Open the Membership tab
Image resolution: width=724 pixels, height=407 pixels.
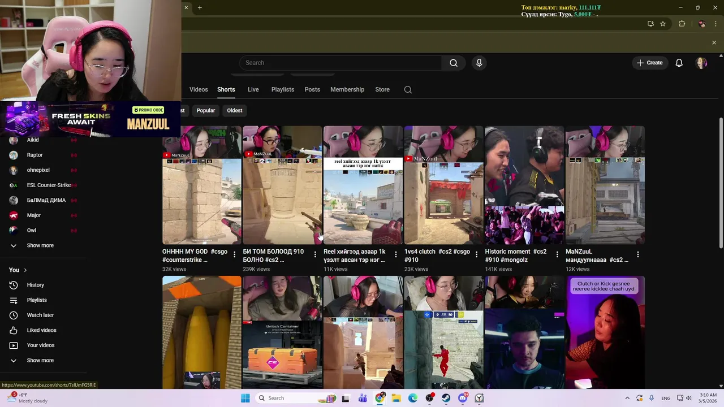(347, 89)
